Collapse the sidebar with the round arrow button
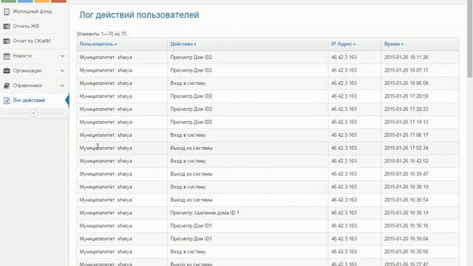473x266 pixels. pyautogui.click(x=33, y=113)
